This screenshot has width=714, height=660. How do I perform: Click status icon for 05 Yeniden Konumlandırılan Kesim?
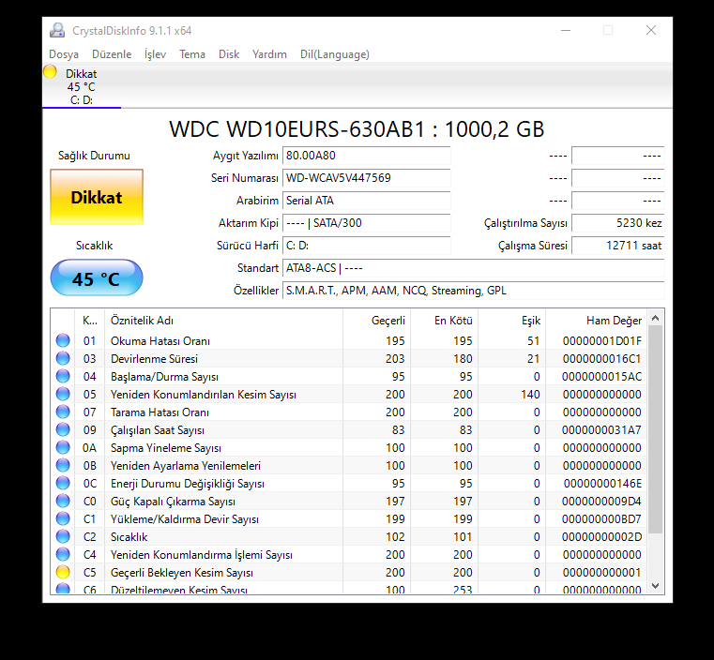[x=63, y=394]
